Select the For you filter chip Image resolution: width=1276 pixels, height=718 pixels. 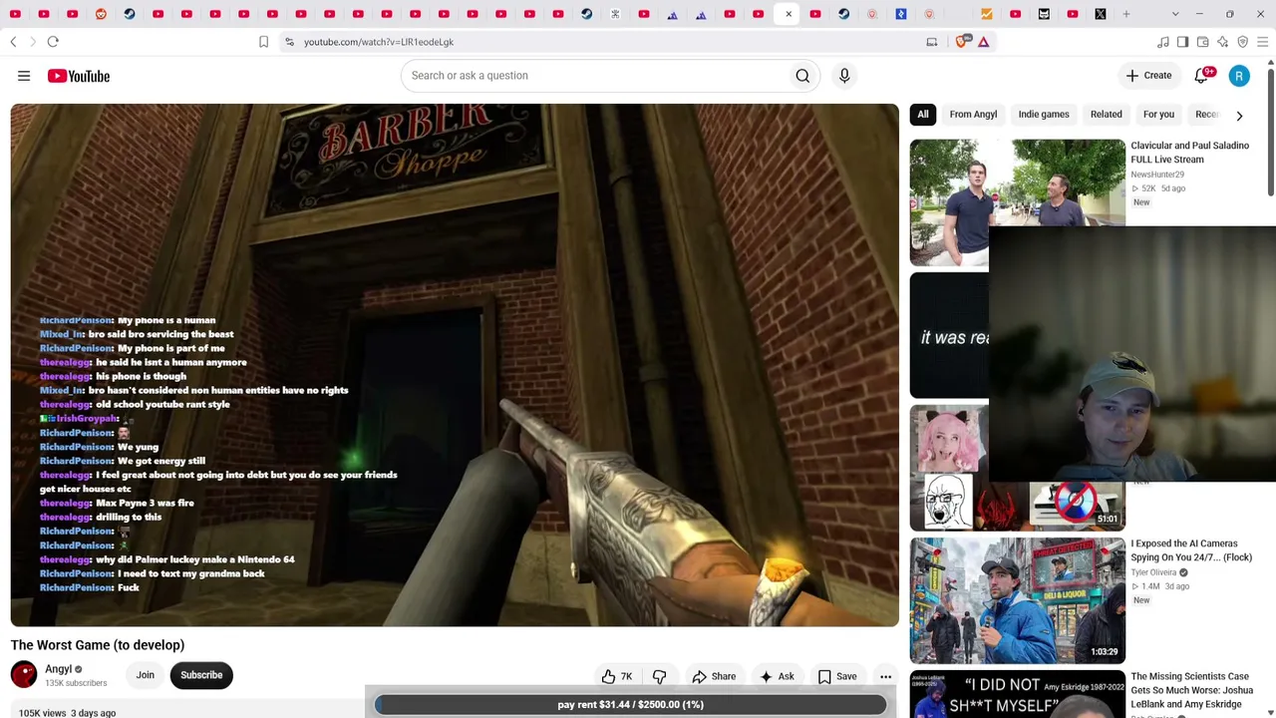pyautogui.click(x=1158, y=115)
